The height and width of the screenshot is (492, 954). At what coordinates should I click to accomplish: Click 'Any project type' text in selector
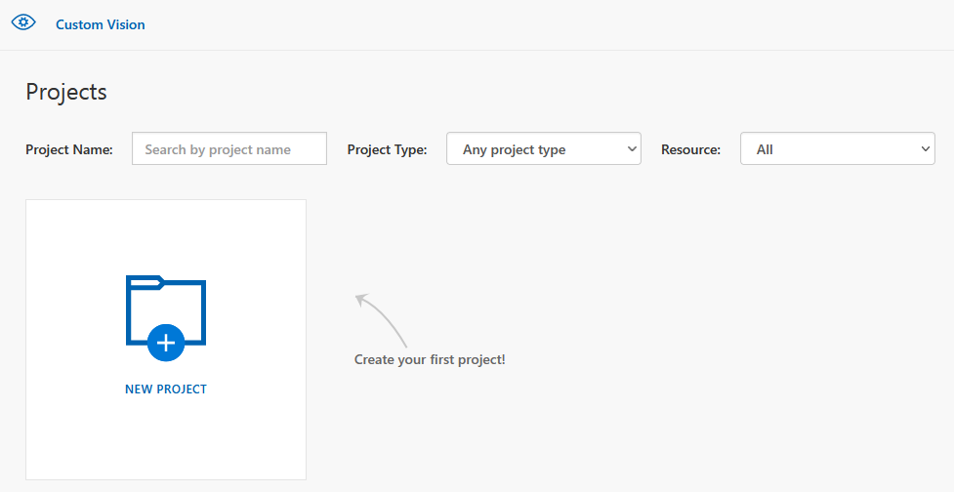[514, 150]
